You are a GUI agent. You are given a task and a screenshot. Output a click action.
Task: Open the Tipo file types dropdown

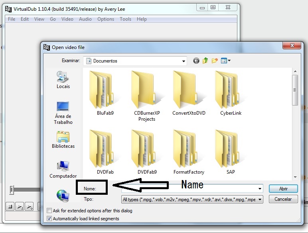[x=192, y=200]
